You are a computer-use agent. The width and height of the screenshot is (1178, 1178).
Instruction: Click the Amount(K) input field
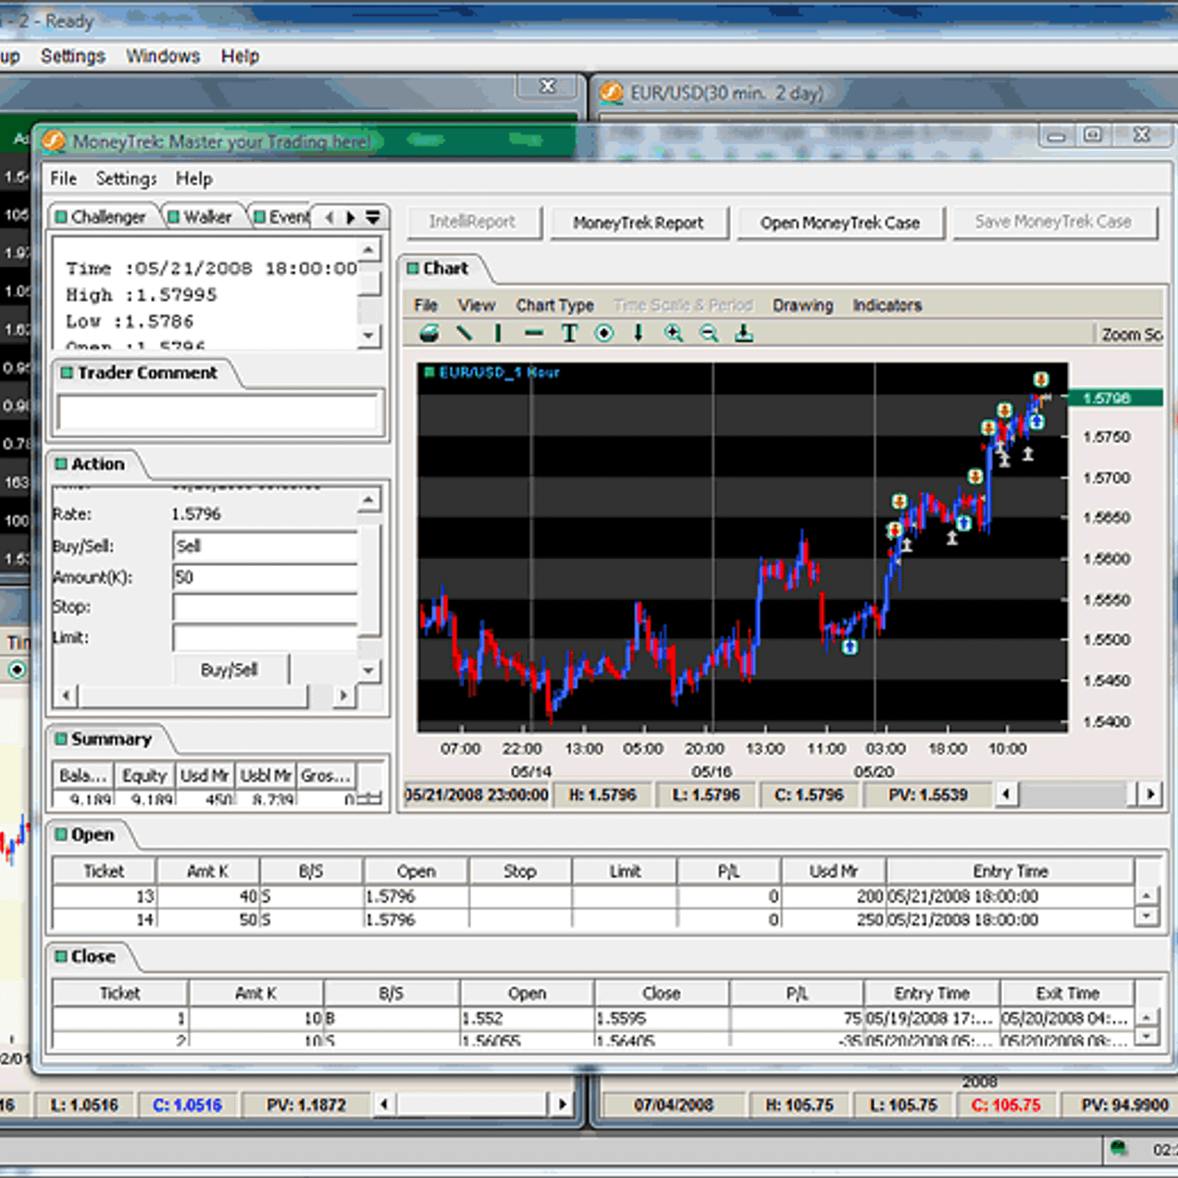pyautogui.click(x=265, y=577)
